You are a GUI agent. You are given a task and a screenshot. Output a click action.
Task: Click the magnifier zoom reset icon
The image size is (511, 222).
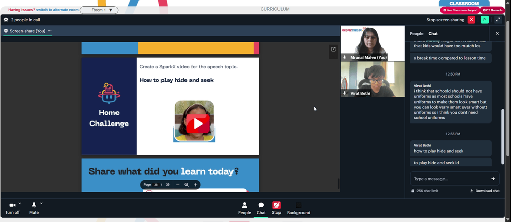pos(187,185)
